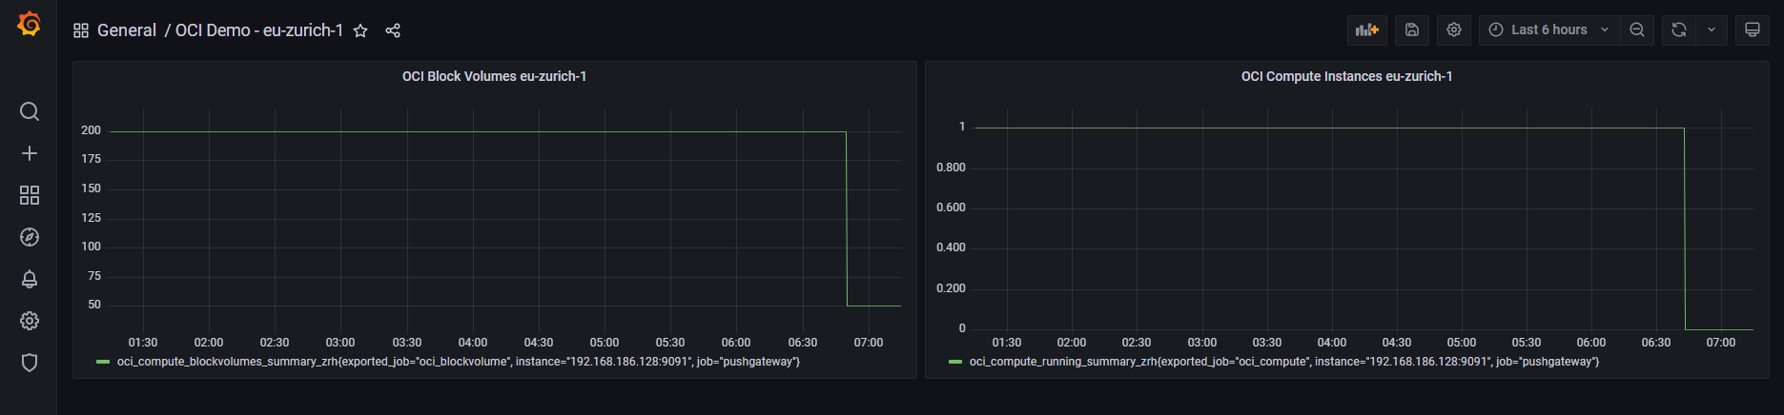
Task: Click the 200 y-axis label in Block Volumes
Action: 91,130
